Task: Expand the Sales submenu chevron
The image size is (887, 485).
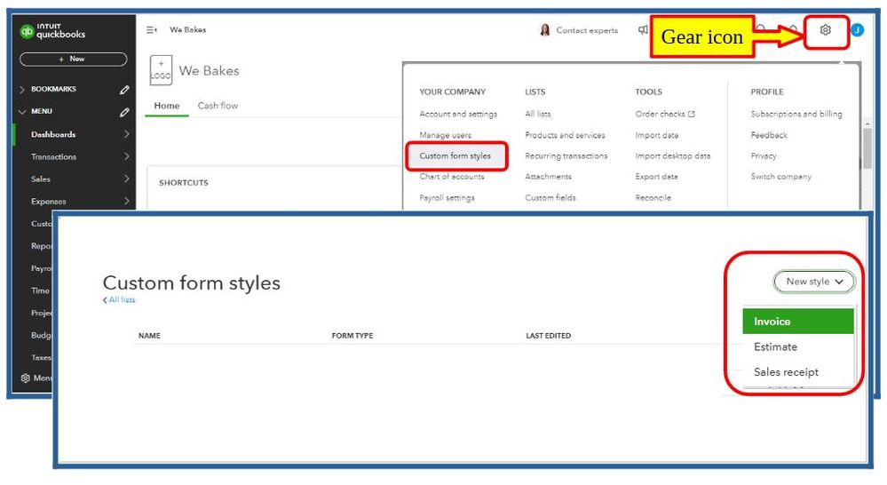Action: coord(126,179)
